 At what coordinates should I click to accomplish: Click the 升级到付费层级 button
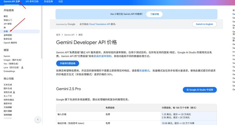tap(68, 63)
